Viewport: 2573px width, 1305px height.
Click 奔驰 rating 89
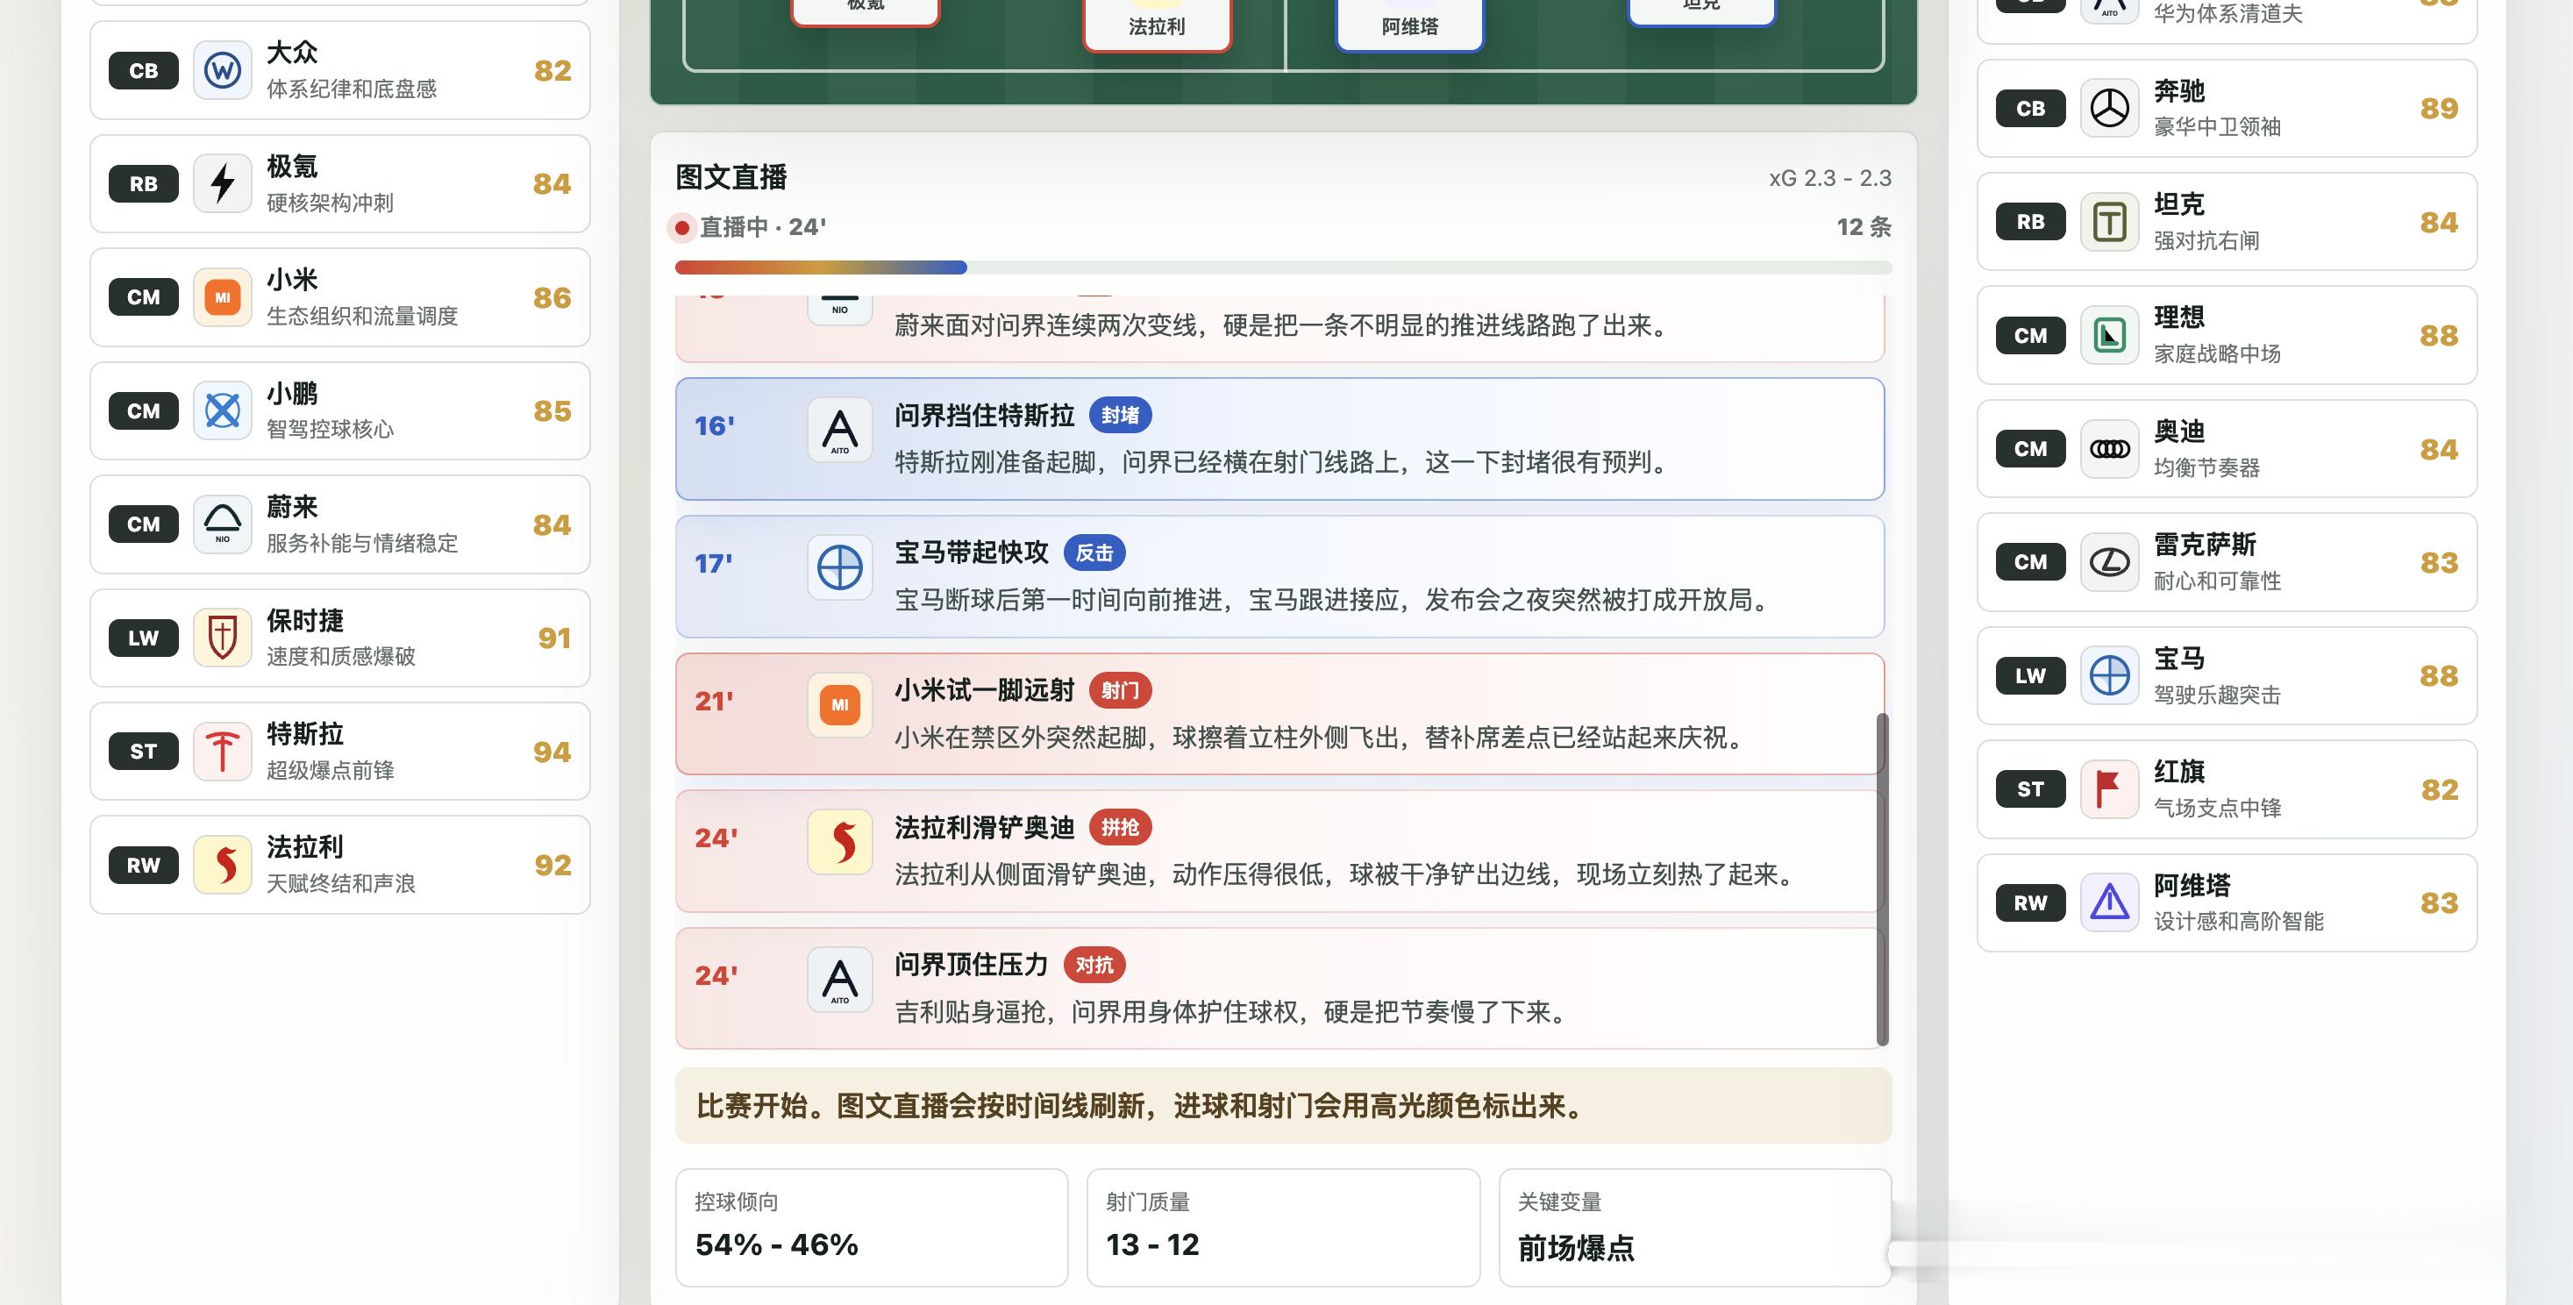pyautogui.click(x=2439, y=108)
